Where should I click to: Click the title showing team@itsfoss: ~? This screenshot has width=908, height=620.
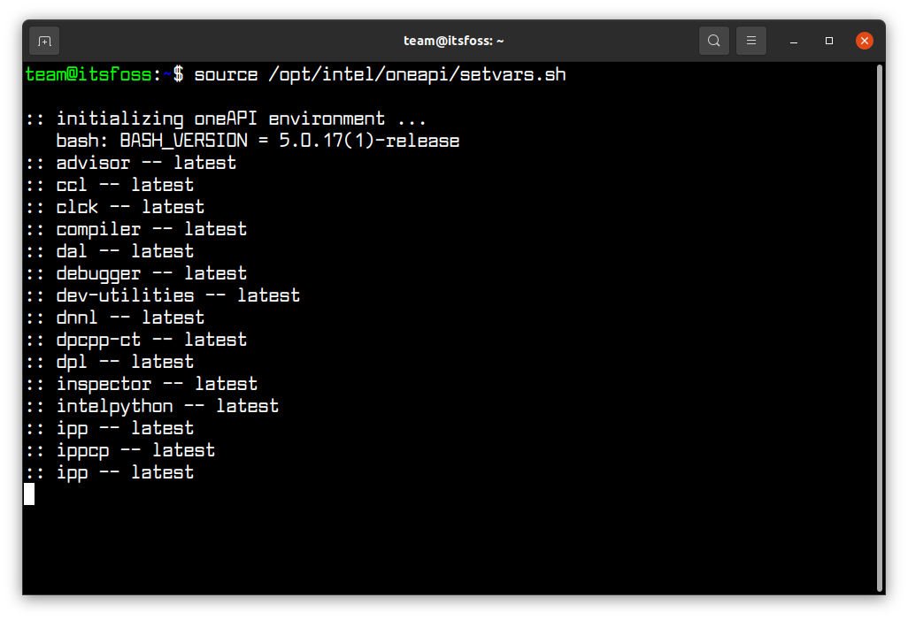click(453, 40)
